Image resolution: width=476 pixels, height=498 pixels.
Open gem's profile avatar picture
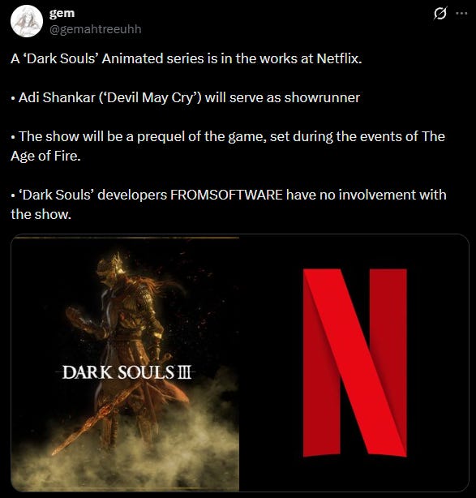pos(27,21)
